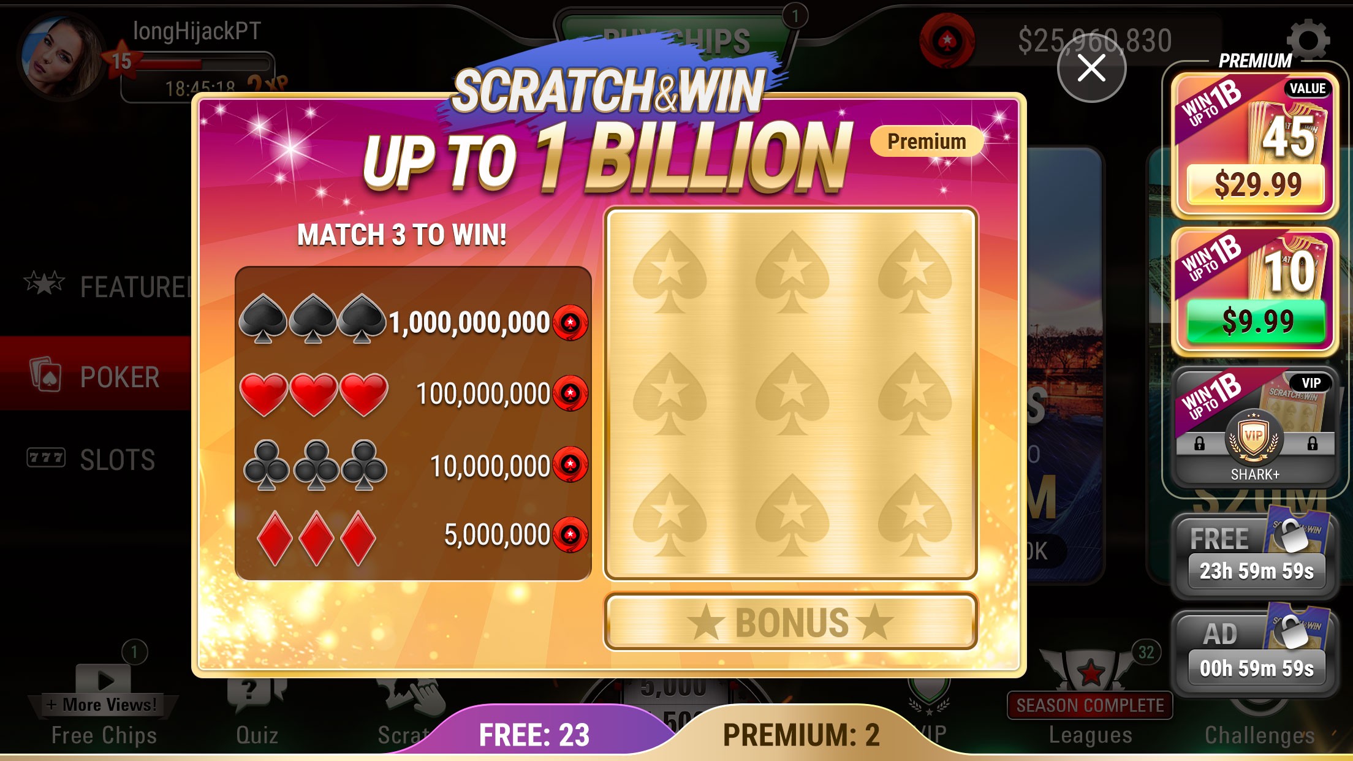Tap the red chip icon beside the balance
1353x761 pixels.
947,42
